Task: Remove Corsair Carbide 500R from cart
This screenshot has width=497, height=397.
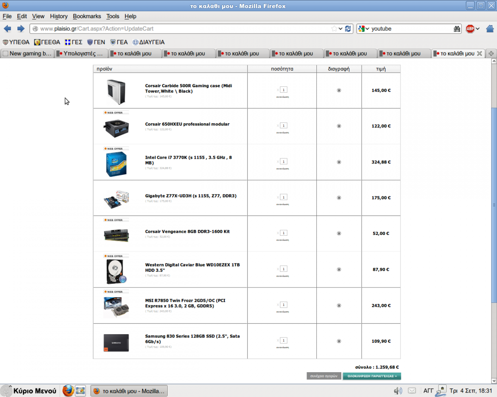Action: point(339,90)
